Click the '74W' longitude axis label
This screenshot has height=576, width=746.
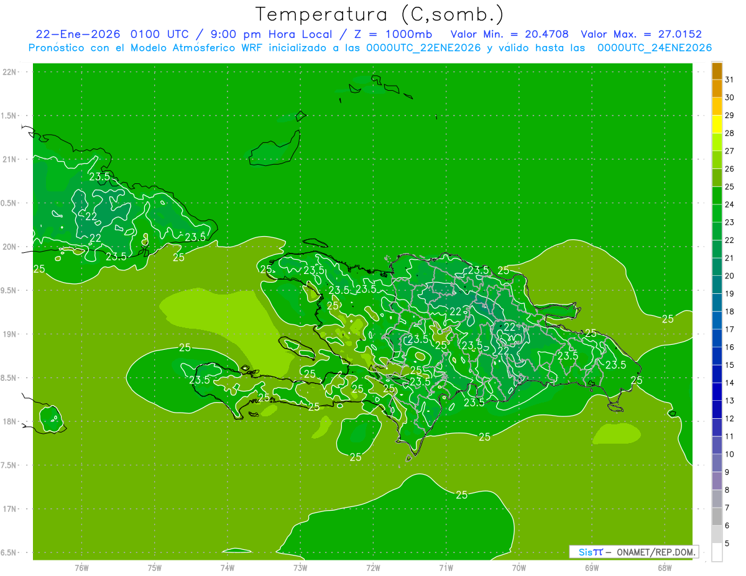[x=228, y=567]
